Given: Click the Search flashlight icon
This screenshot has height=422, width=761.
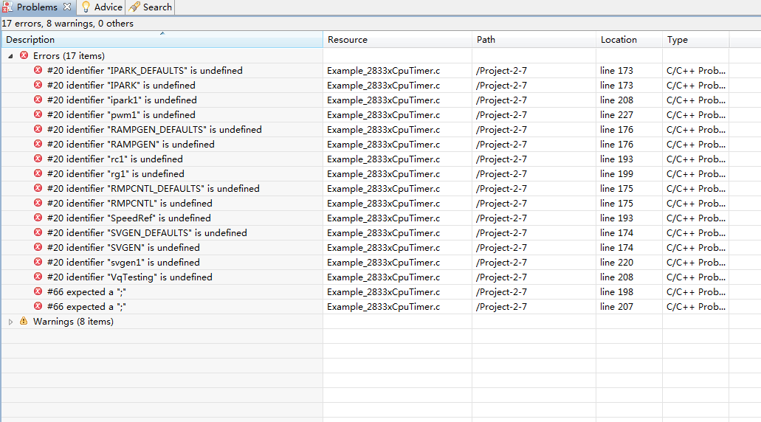Looking at the screenshot, I should (x=134, y=7).
